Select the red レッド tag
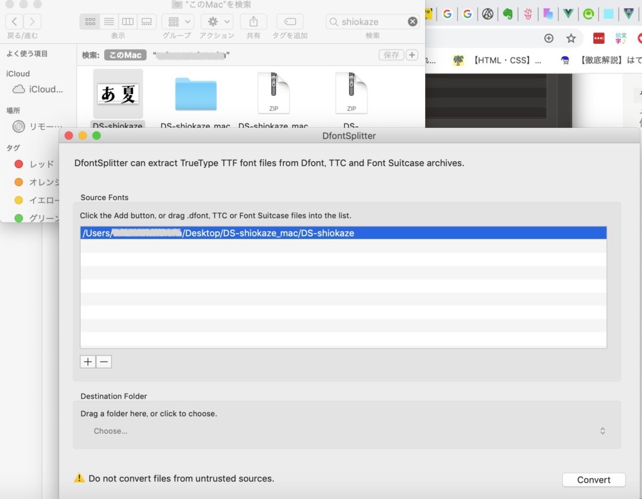 coord(35,164)
